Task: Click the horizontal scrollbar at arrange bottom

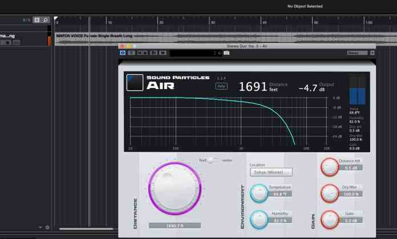Action: click(86, 229)
